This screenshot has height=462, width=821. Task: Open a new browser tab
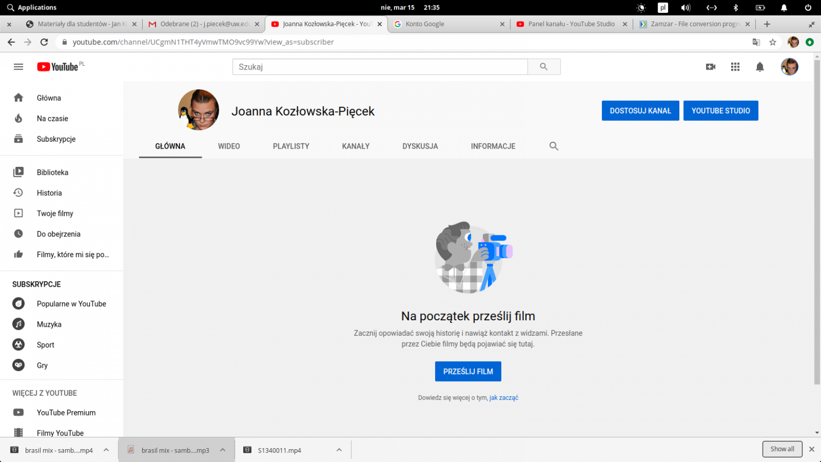tap(767, 24)
